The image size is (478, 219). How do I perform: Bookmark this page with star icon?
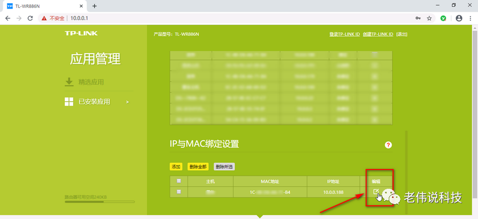coord(429,18)
